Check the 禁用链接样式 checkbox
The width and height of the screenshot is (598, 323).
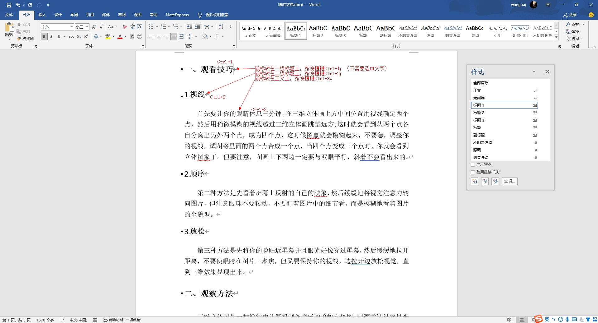(x=473, y=172)
